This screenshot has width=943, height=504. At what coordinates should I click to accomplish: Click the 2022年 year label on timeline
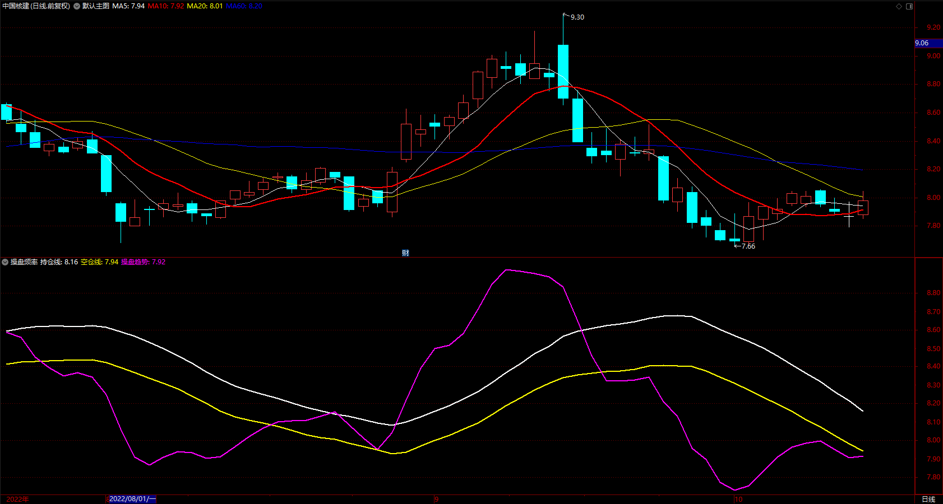(17, 500)
